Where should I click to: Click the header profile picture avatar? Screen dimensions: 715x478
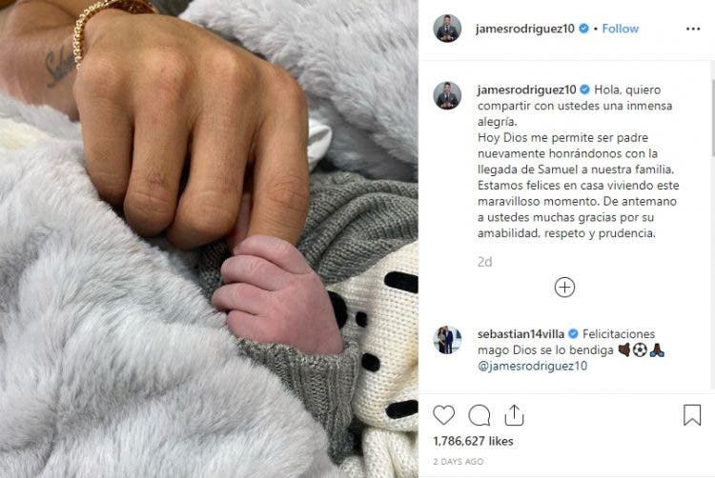click(x=447, y=29)
